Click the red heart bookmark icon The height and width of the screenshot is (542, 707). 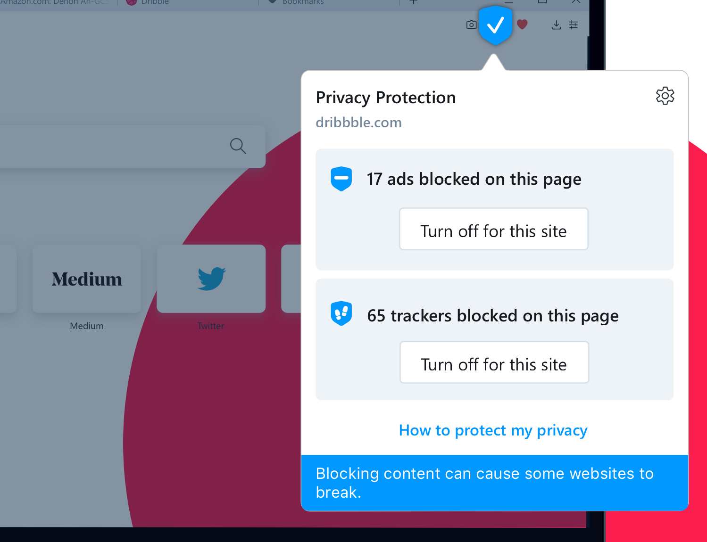[x=522, y=24]
